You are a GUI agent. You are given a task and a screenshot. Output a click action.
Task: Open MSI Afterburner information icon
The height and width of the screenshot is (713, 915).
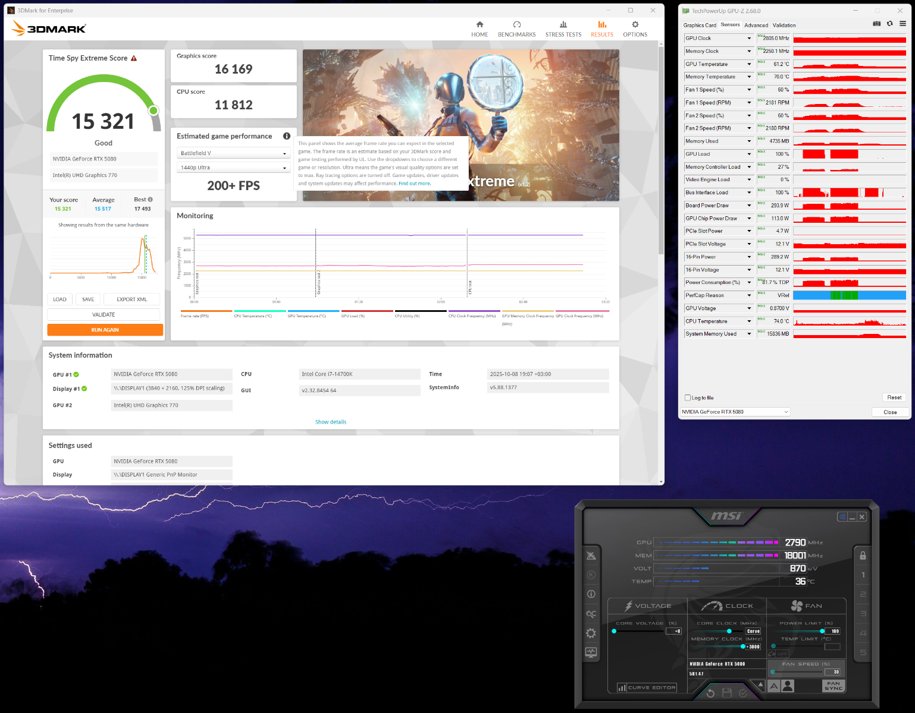pyautogui.click(x=591, y=594)
